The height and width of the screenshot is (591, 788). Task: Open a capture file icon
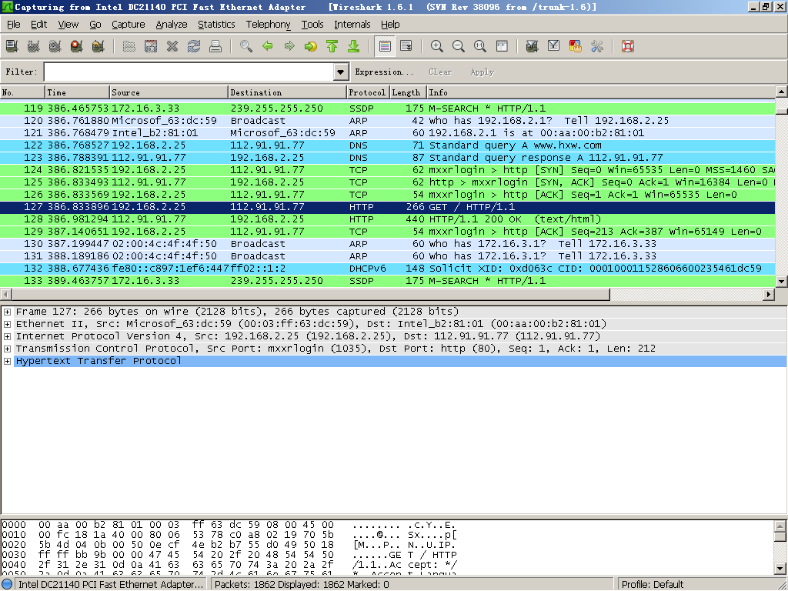pos(129,47)
